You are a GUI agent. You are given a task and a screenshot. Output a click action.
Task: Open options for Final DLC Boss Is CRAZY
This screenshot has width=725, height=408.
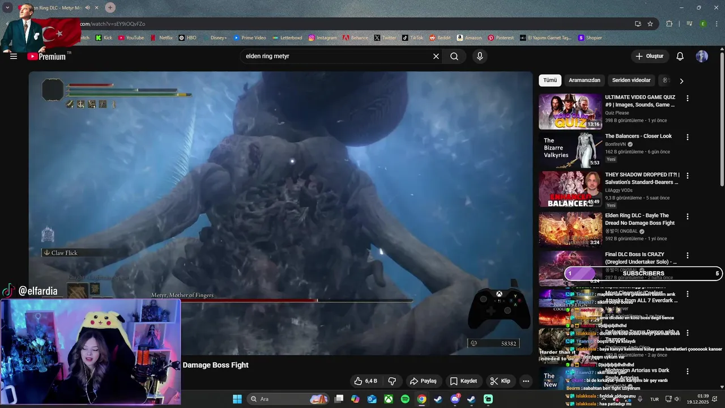pos(688,256)
